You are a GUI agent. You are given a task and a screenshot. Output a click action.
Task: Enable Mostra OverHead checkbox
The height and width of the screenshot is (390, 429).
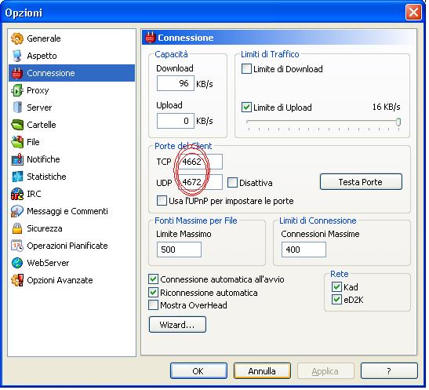[153, 305]
